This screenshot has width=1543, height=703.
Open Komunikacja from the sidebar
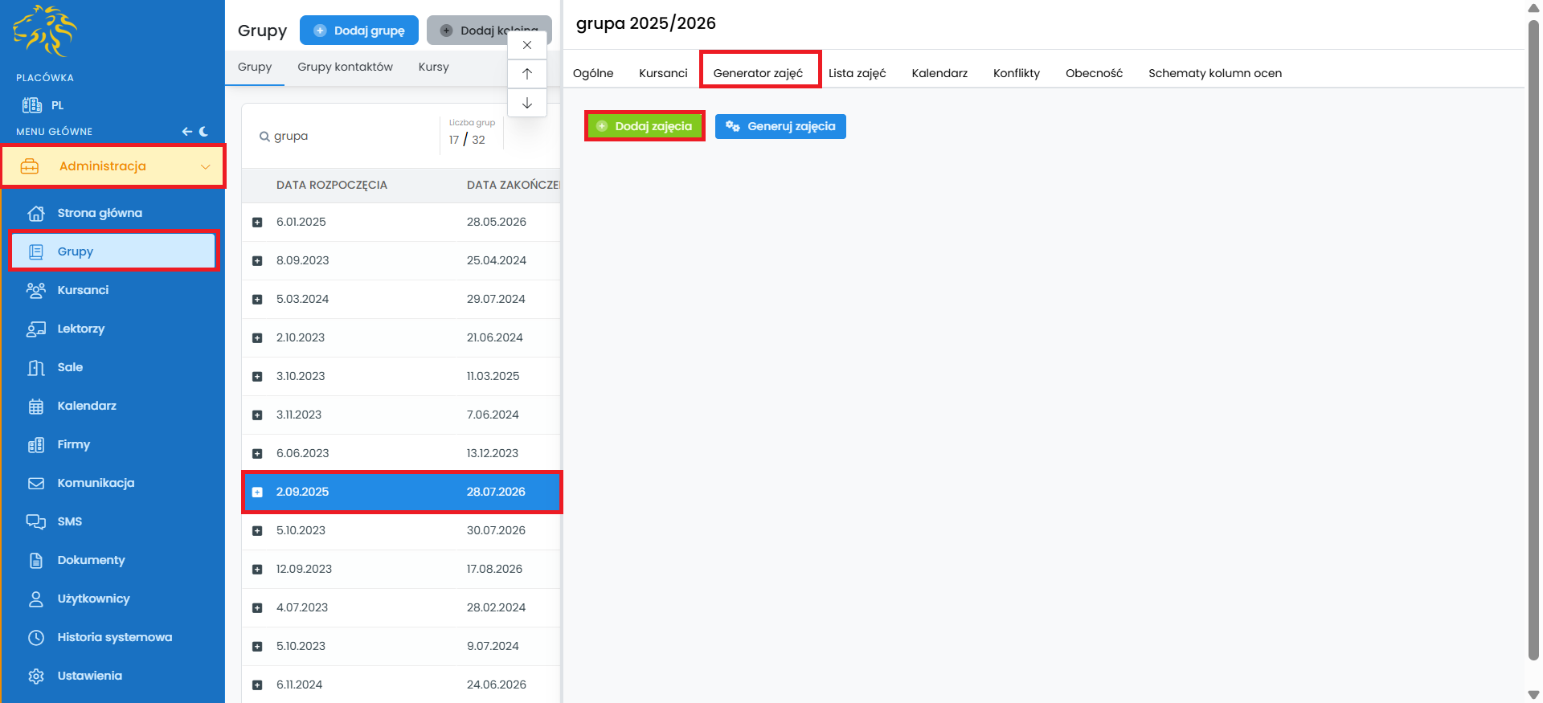[x=95, y=483]
